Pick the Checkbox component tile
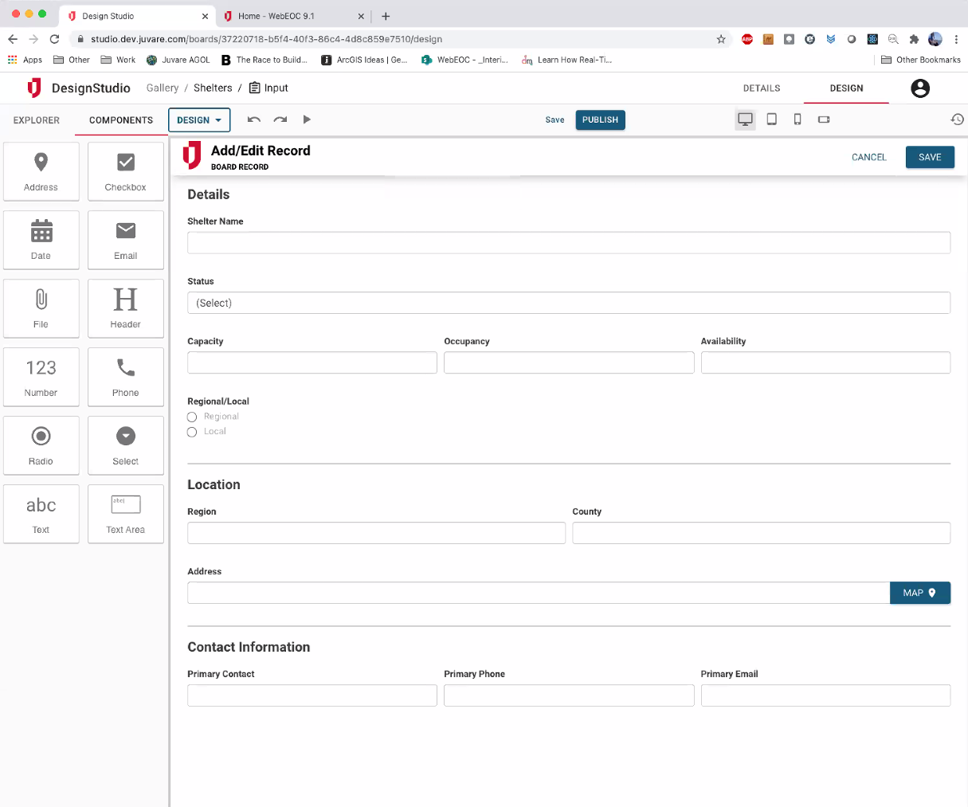The width and height of the screenshot is (968, 807). coord(126,171)
